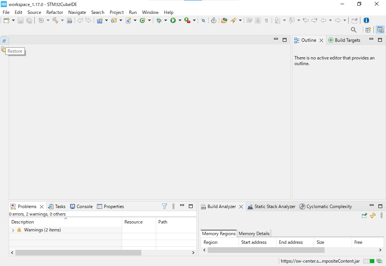Open the File menu
This screenshot has height=266, width=386.
click(6, 12)
